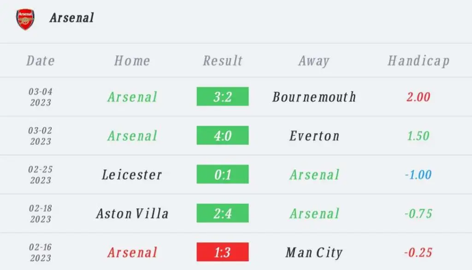Open the Bournemouth team link

pos(314,97)
